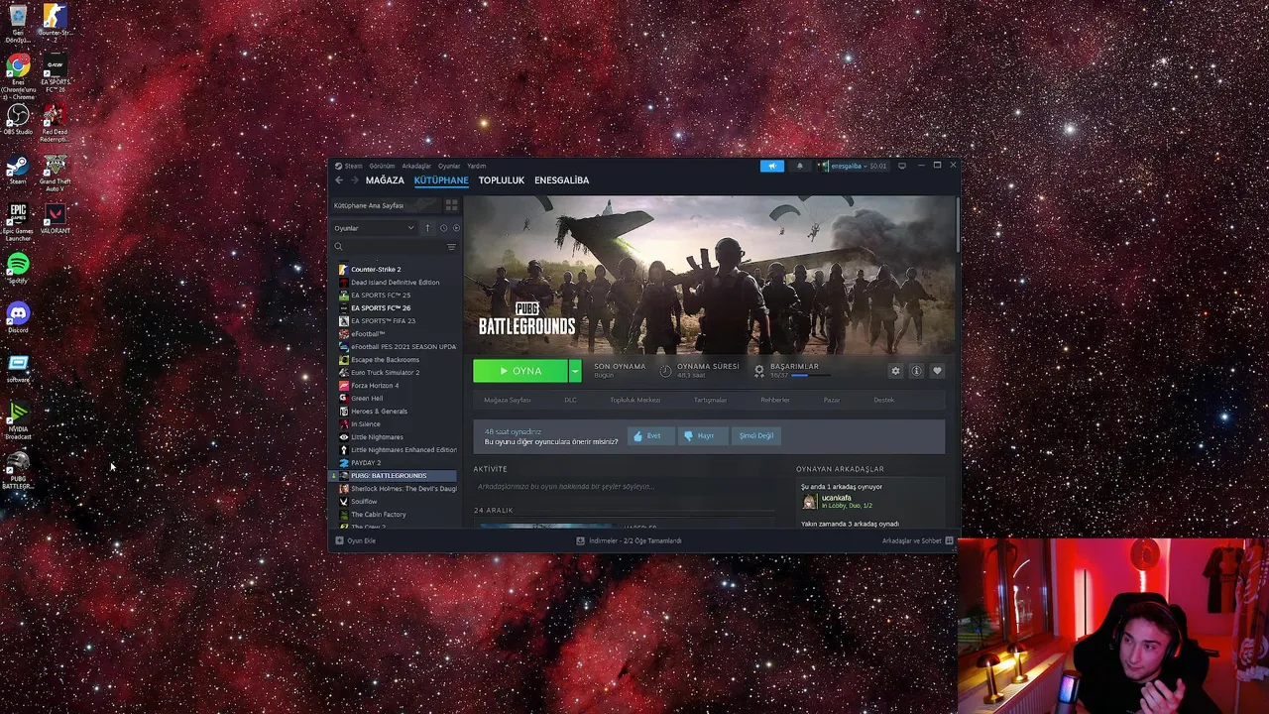Click the achievements (Başarımlar) trophy icon
This screenshot has height=714, width=1269.
pyautogui.click(x=759, y=371)
